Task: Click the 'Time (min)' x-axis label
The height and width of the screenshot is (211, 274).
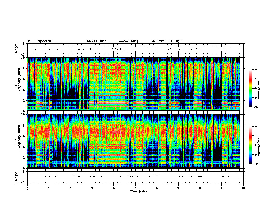Action: [138, 191]
